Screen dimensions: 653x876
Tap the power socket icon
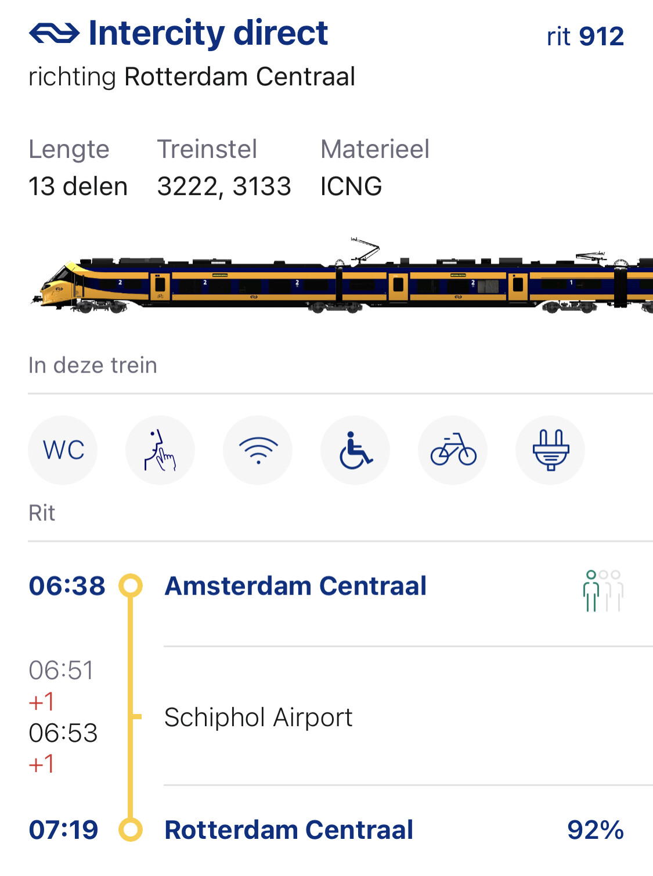pyautogui.click(x=550, y=450)
